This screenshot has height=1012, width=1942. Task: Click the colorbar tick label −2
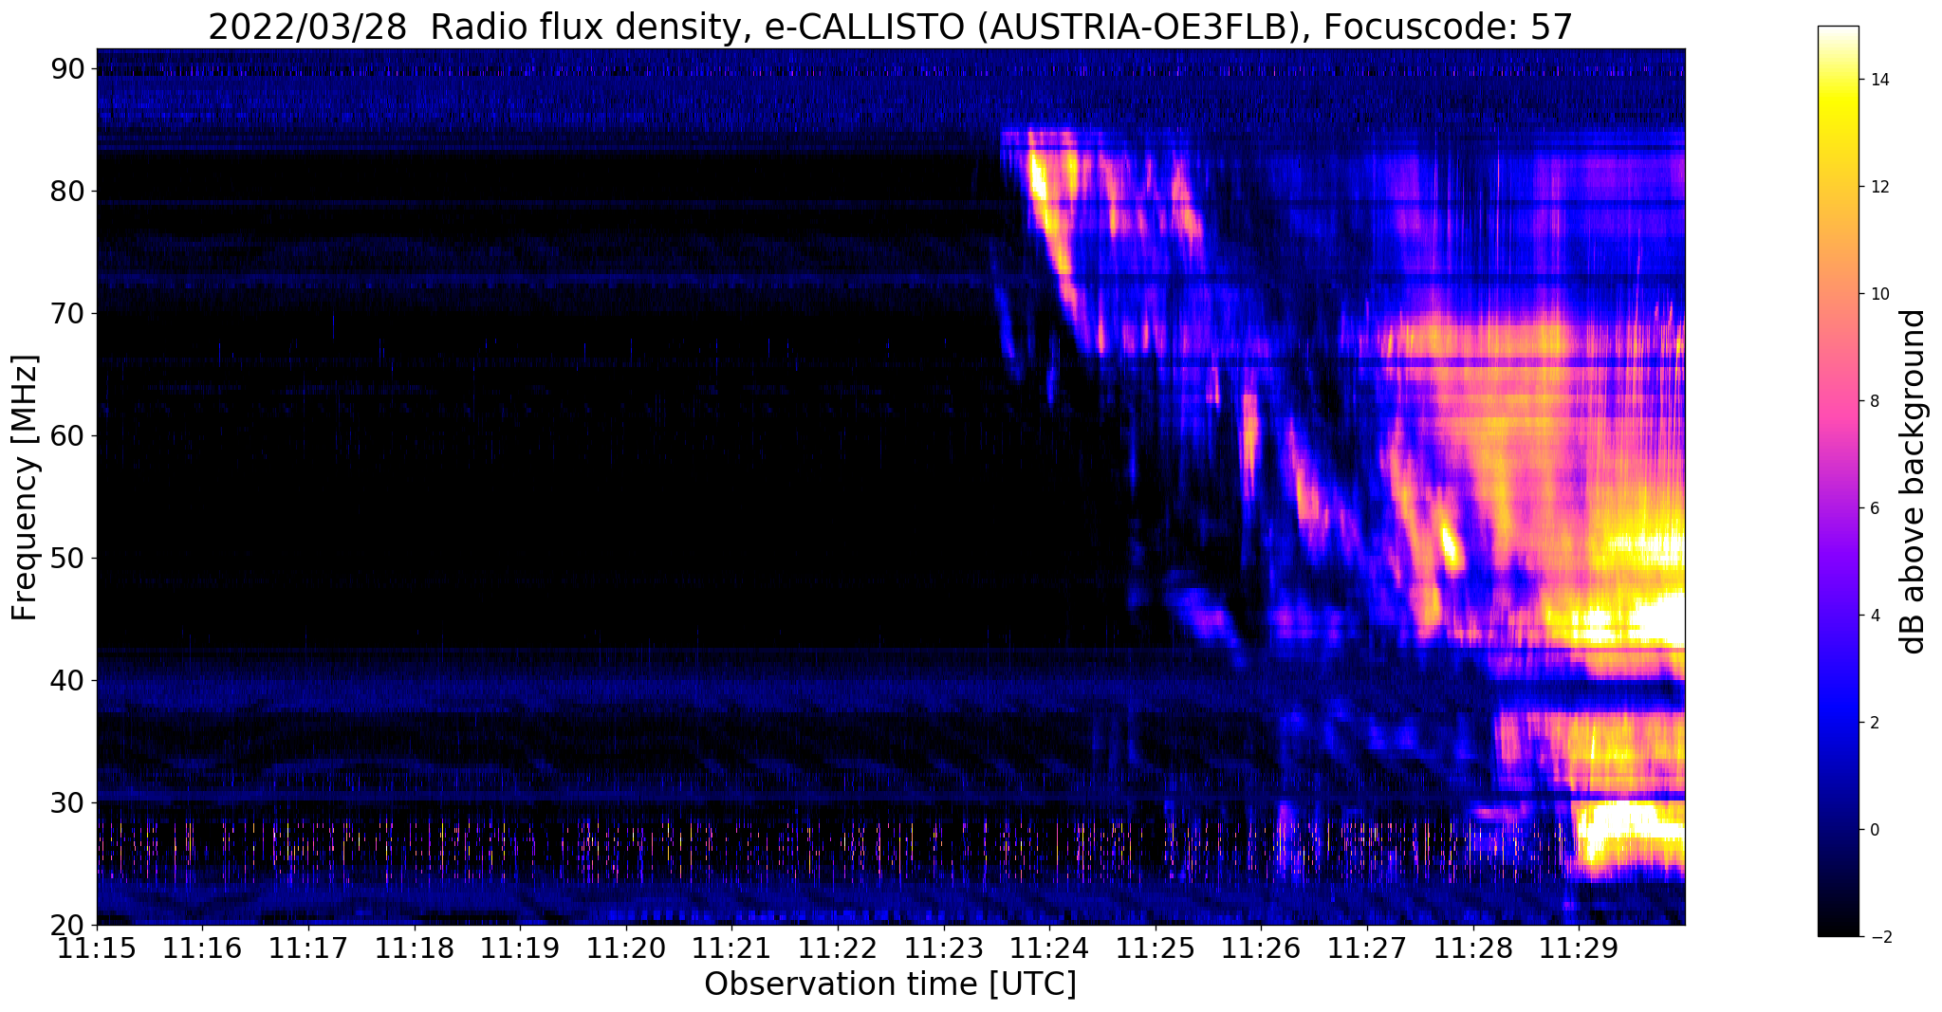1879,937
